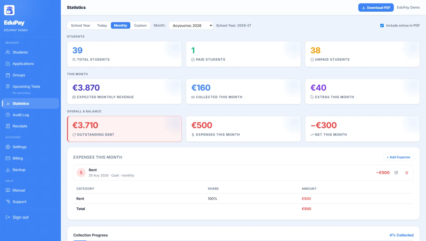
Task: Click the Outstanding Debt refresh icon
Action: (74, 135)
